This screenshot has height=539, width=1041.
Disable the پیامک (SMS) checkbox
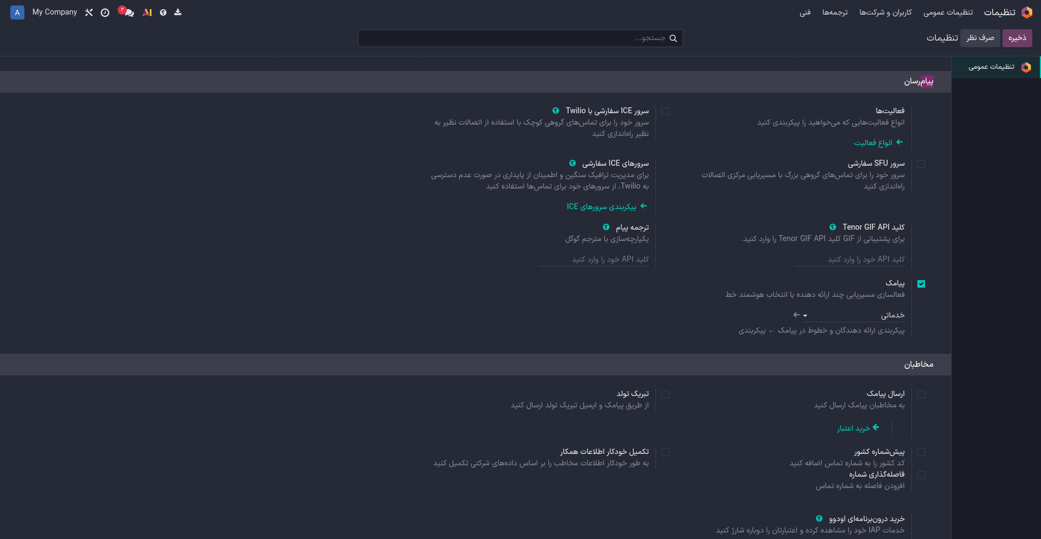click(x=922, y=283)
